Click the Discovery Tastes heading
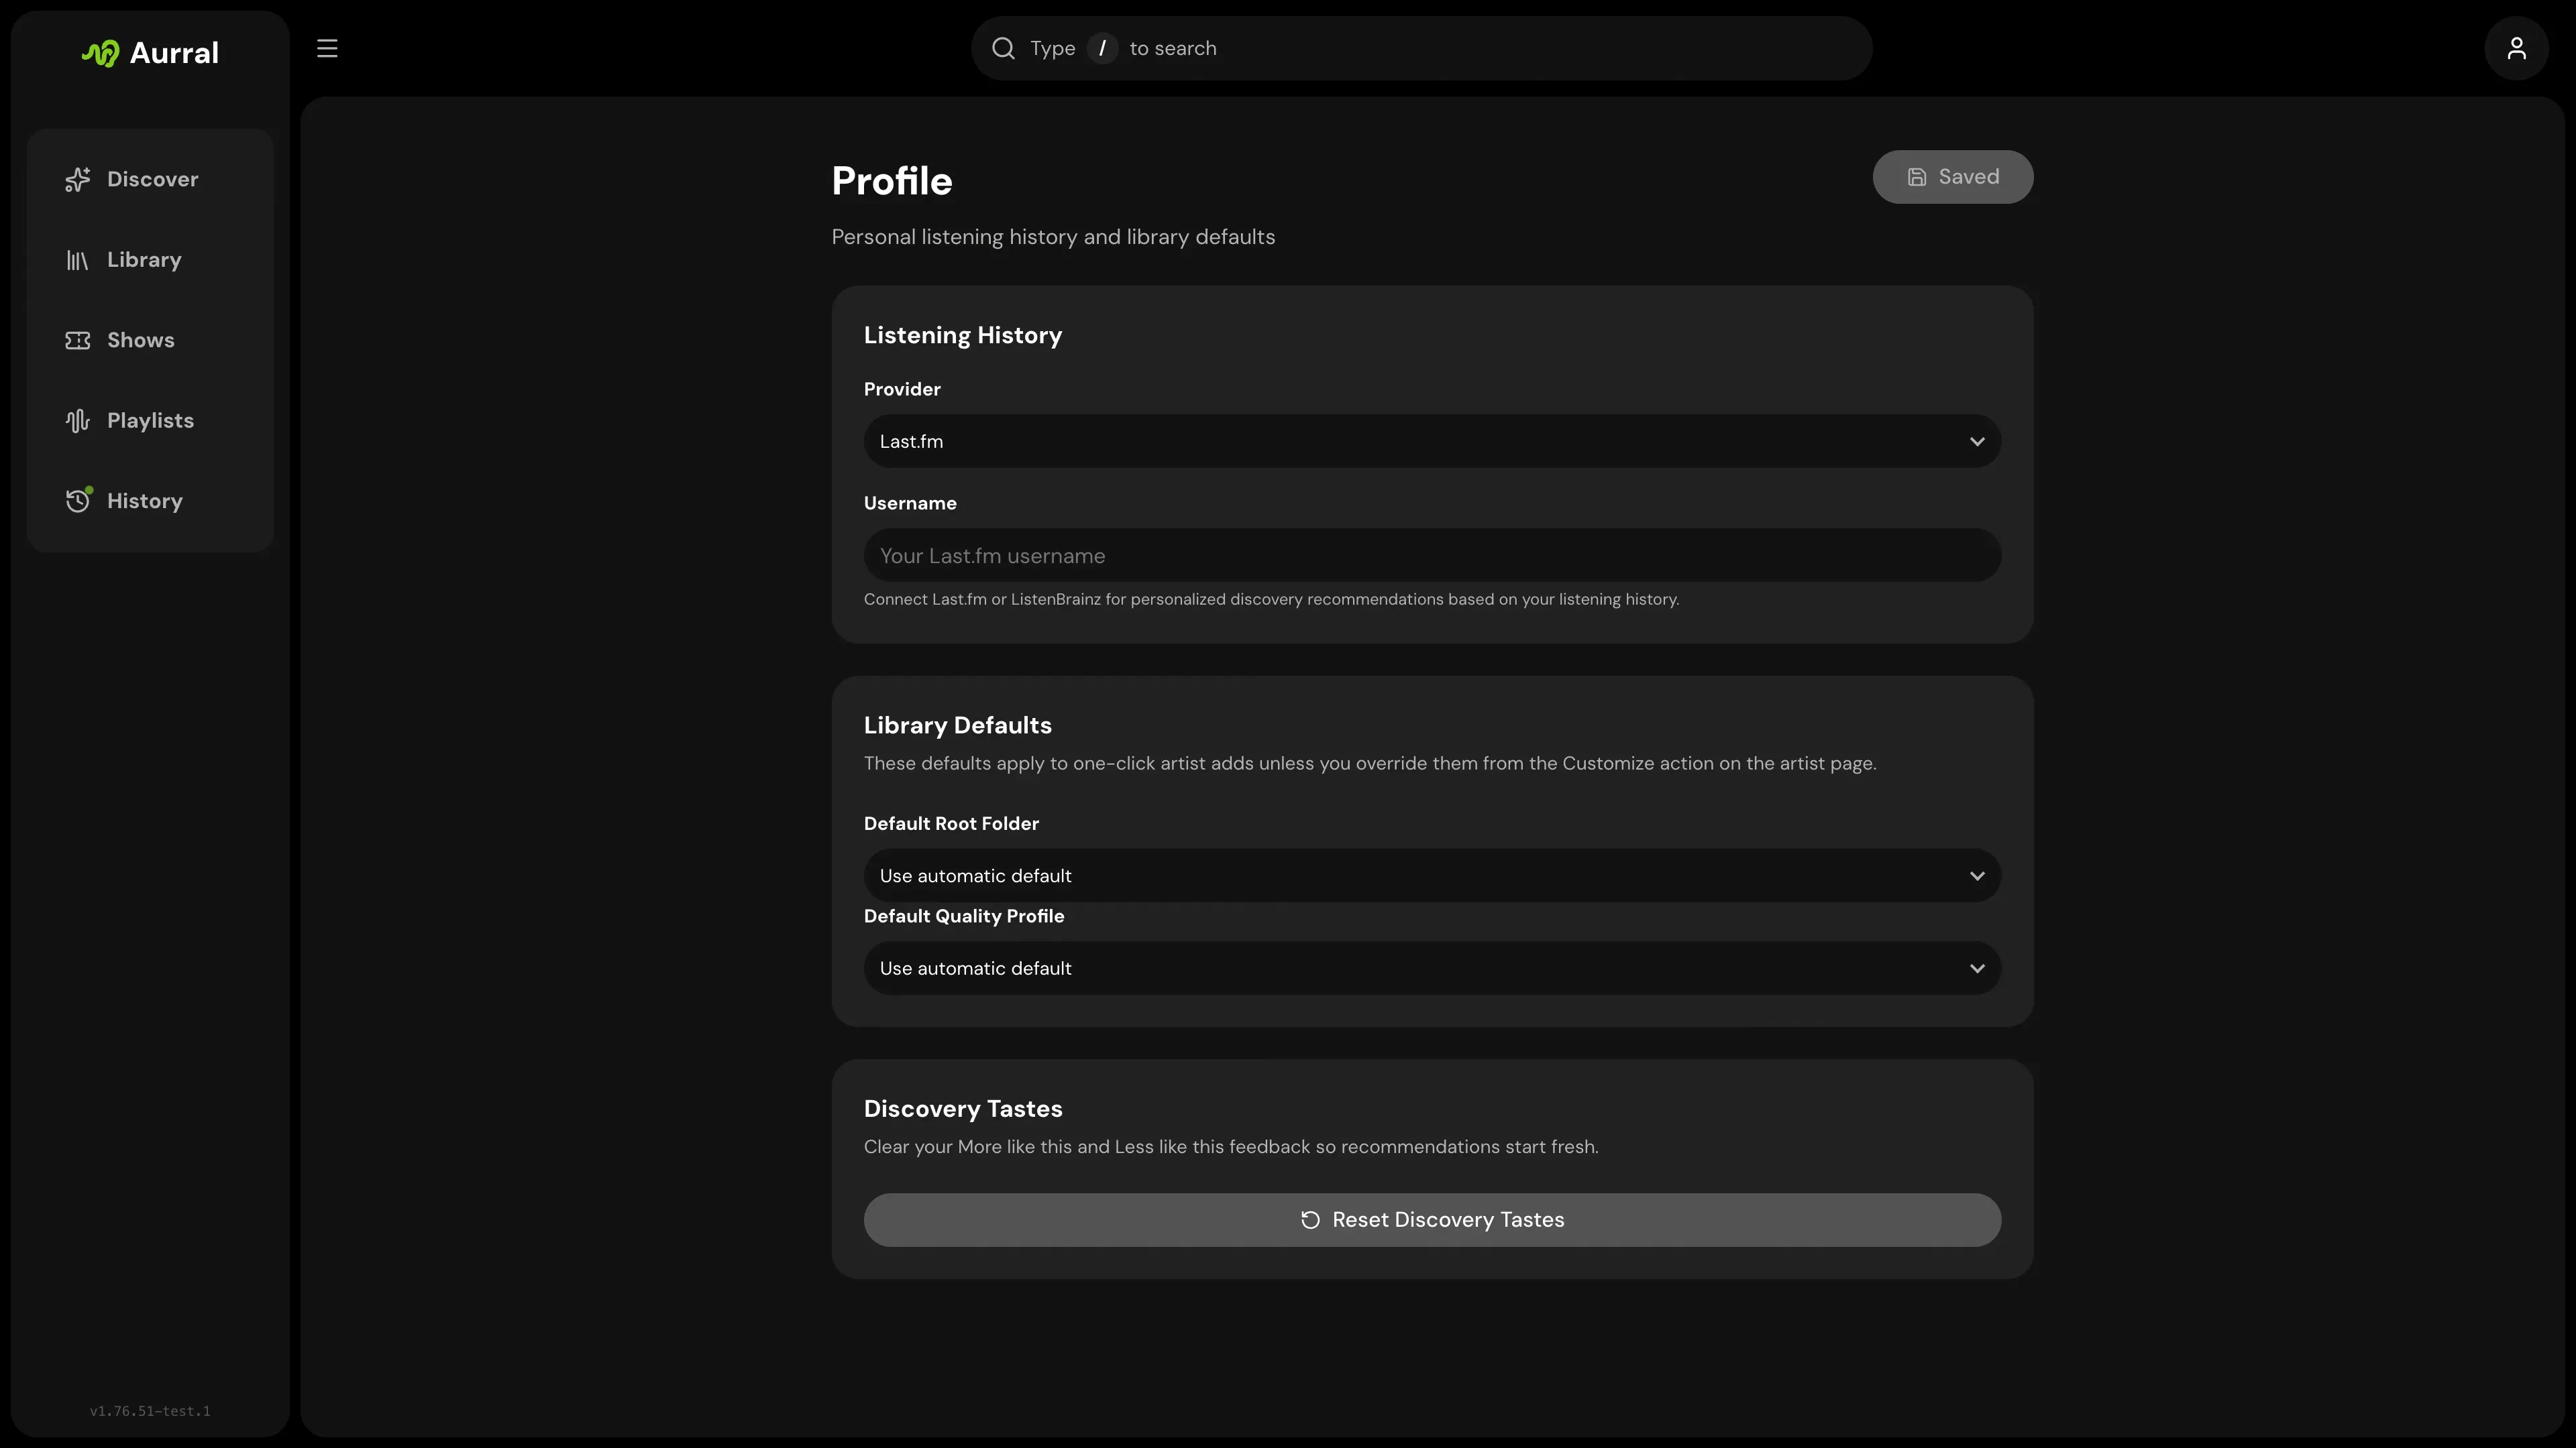The width and height of the screenshot is (2576, 1448). 962,1108
